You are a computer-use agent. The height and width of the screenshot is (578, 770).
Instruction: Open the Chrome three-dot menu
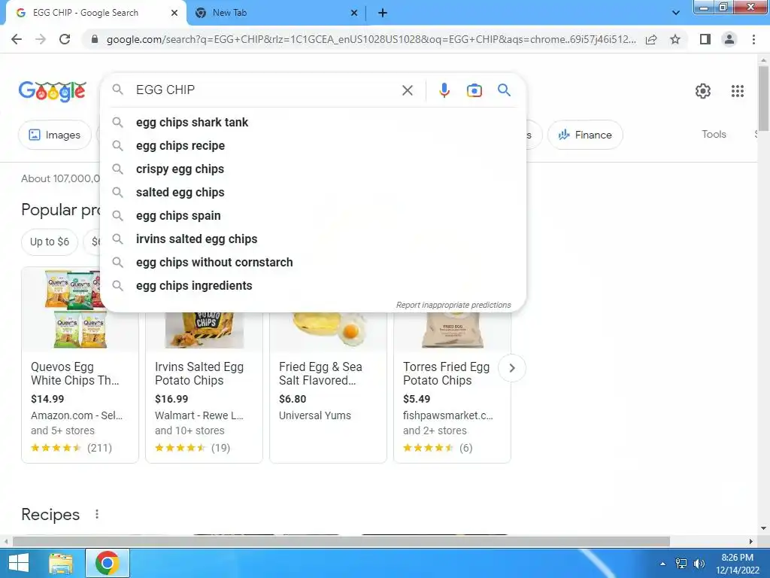click(x=753, y=39)
